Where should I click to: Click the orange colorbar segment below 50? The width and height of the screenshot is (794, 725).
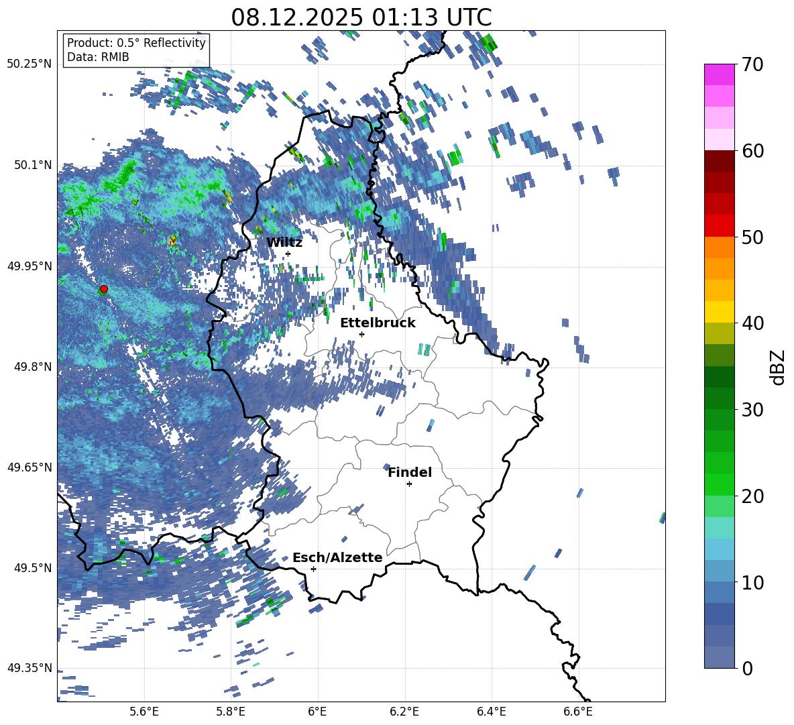pos(719,247)
